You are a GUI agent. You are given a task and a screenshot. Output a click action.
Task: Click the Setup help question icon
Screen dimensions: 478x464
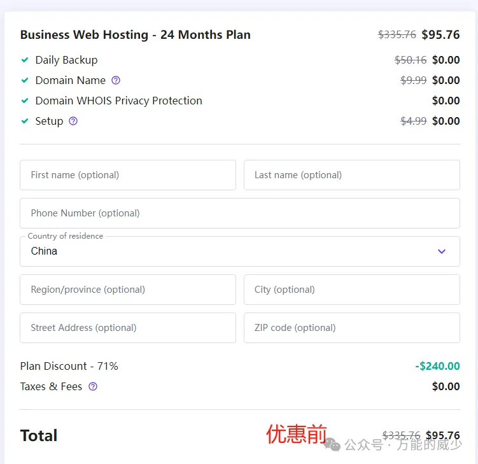[73, 121]
